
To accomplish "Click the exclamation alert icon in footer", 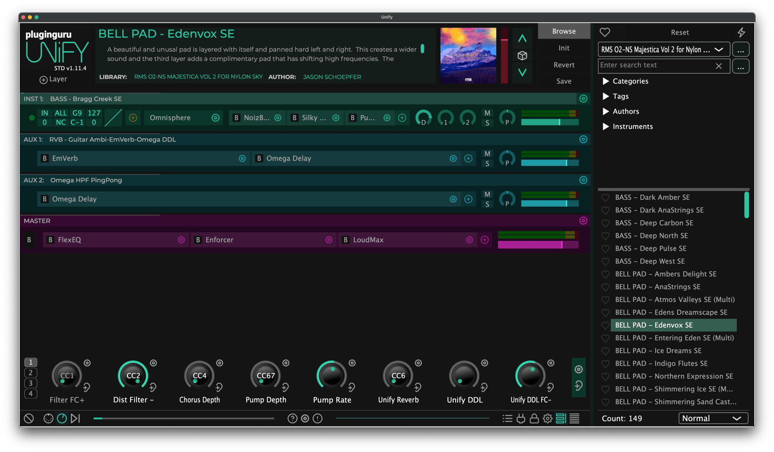I will coord(318,418).
